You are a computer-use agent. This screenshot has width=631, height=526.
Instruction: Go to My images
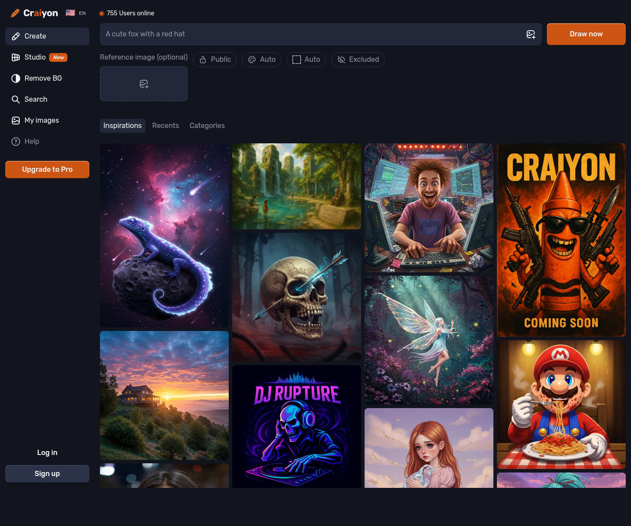47,121
